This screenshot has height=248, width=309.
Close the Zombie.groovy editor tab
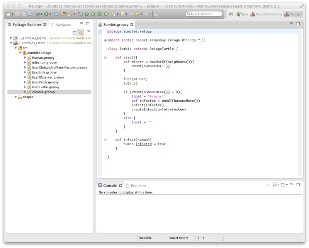click(132, 24)
